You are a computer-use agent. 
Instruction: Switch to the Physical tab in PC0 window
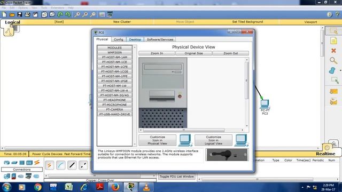102,39
